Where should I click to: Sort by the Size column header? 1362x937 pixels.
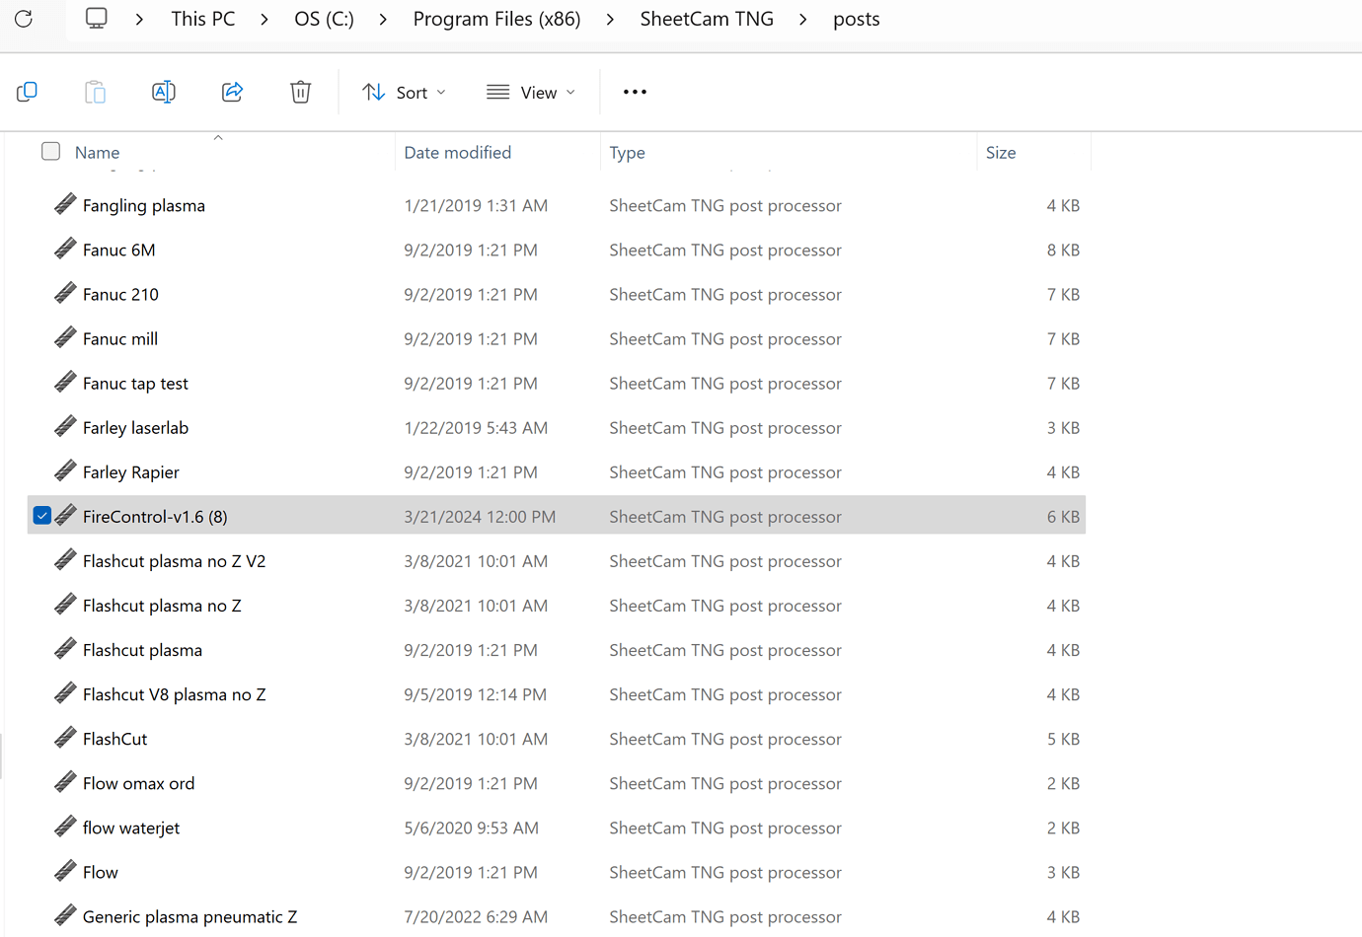pos(1001,153)
